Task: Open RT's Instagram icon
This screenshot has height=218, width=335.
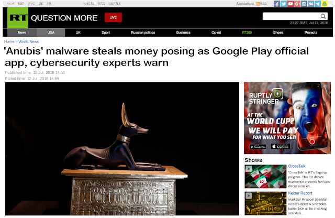Action: click(x=304, y=4)
